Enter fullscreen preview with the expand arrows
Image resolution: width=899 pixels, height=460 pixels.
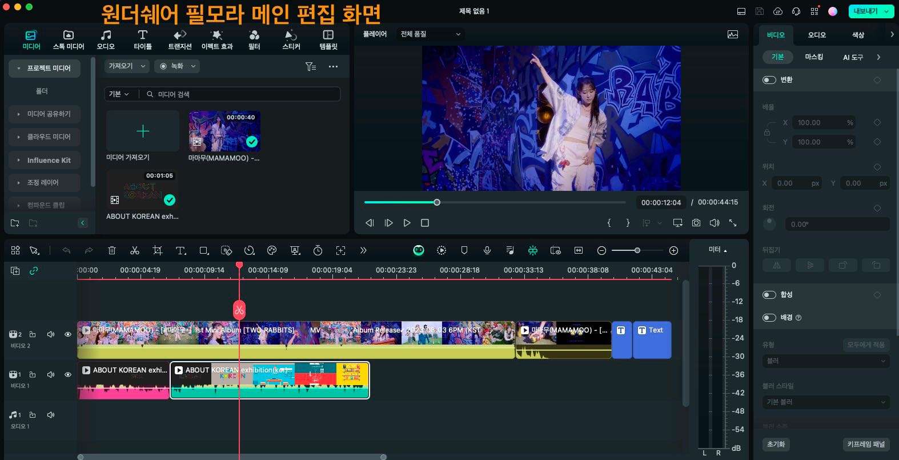click(733, 223)
